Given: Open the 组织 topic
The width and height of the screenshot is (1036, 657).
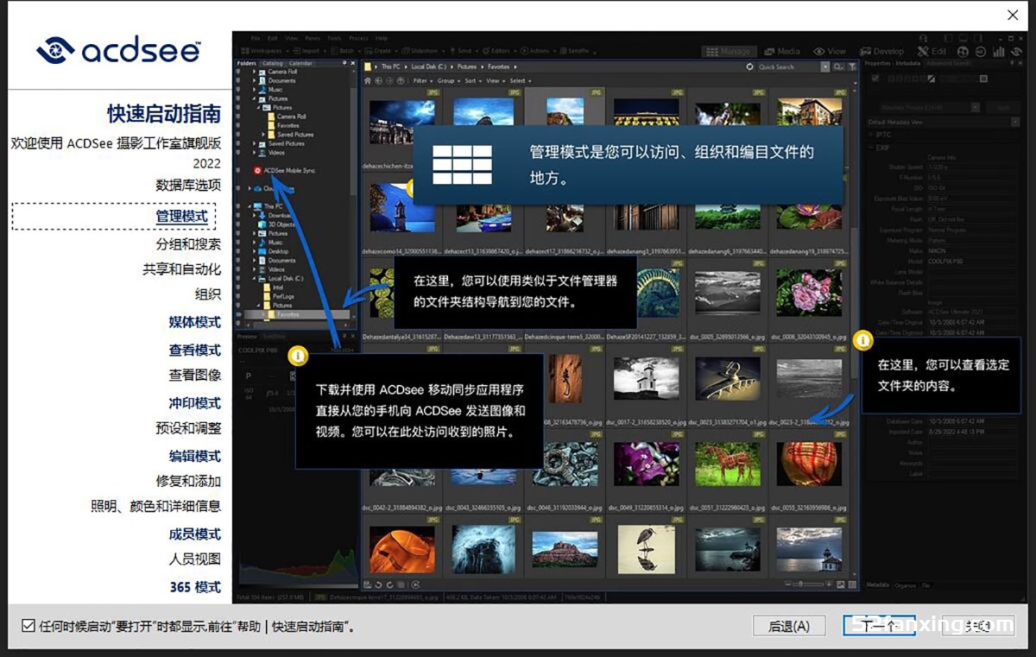Looking at the screenshot, I should [x=208, y=294].
